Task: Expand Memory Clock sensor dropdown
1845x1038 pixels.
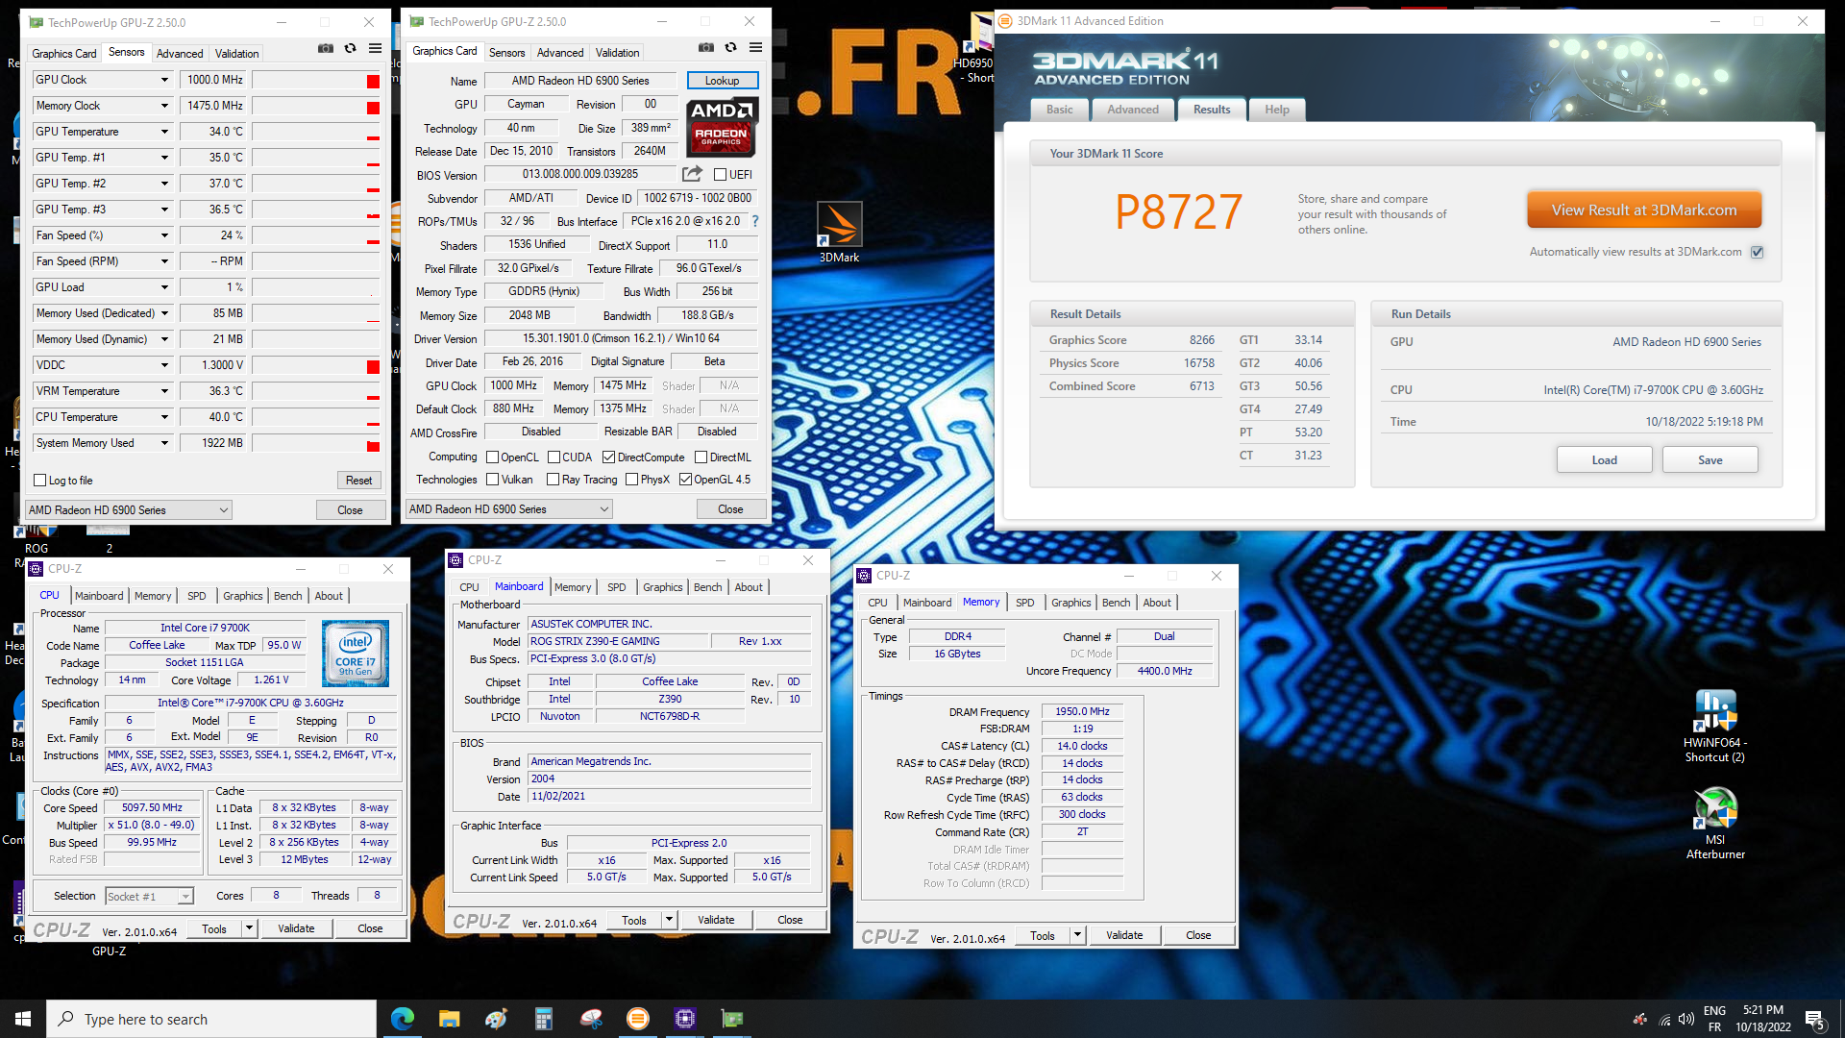Action: (164, 106)
